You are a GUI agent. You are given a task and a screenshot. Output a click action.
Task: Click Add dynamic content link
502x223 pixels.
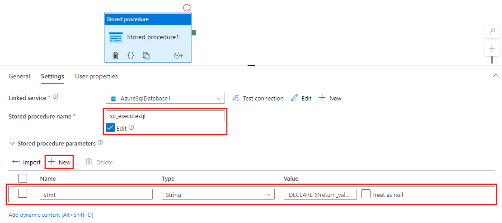(51, 215)
